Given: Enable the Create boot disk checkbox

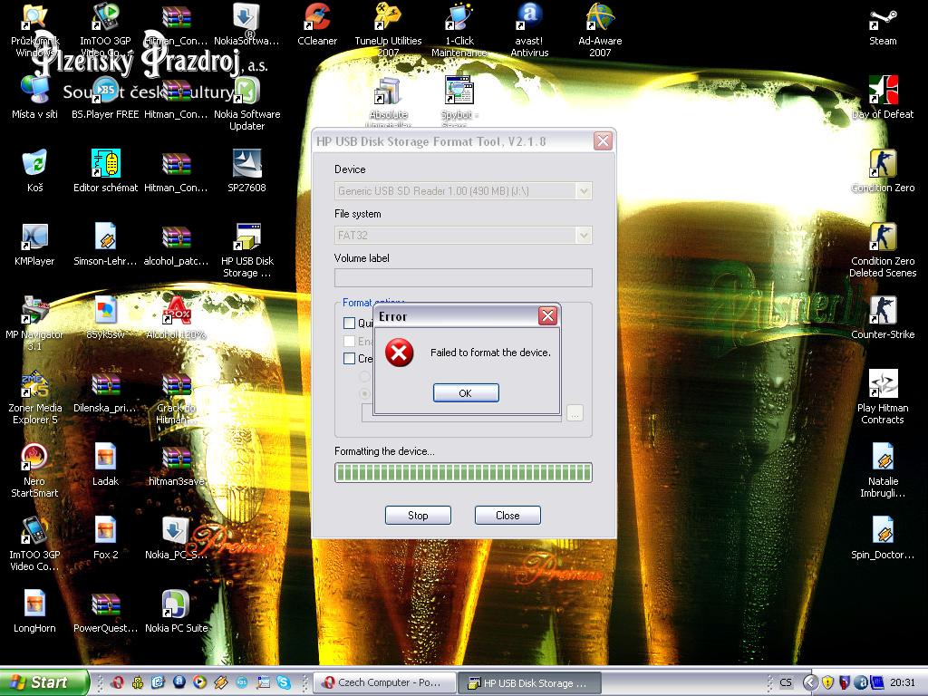Looking at the screenshot, I should pyautogui.click(x=349, y=359).
